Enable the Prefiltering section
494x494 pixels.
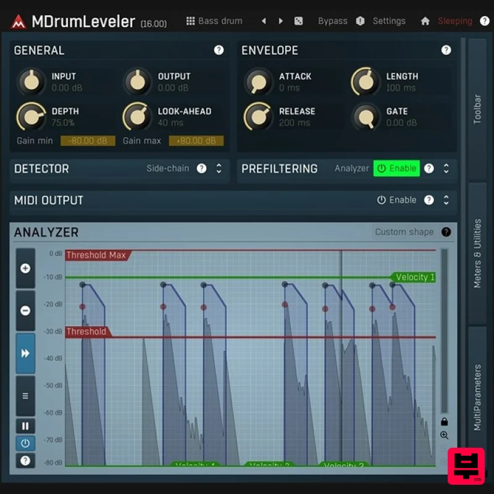coord(396,168)
